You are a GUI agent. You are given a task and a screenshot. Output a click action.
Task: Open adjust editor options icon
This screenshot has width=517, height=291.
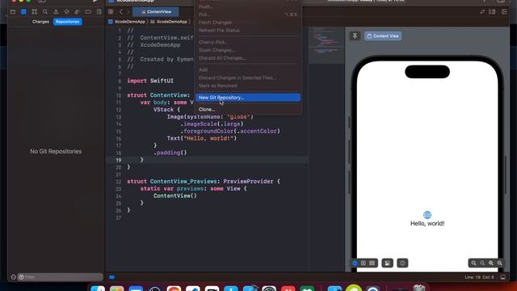(492, 12)
